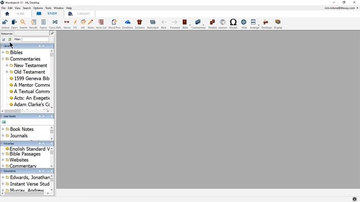360x202 pixels.
Task: Open the Topics toolbar icon
Action: (x=43, y=22)
